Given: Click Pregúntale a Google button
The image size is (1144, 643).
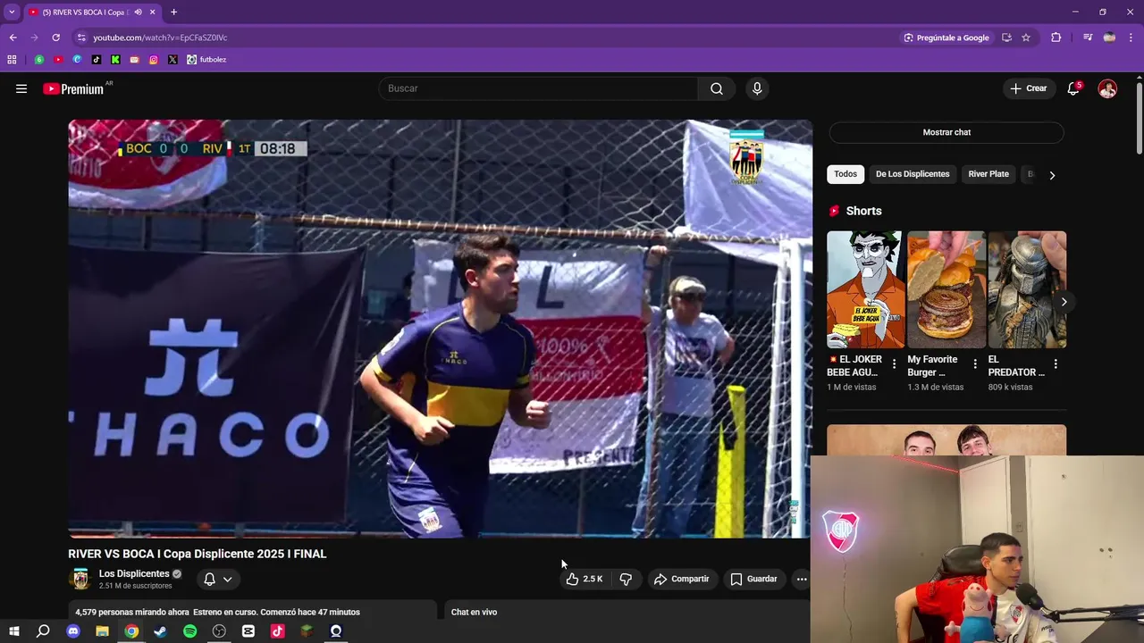Looking at the screenshot, I should [x=946, y=38].
